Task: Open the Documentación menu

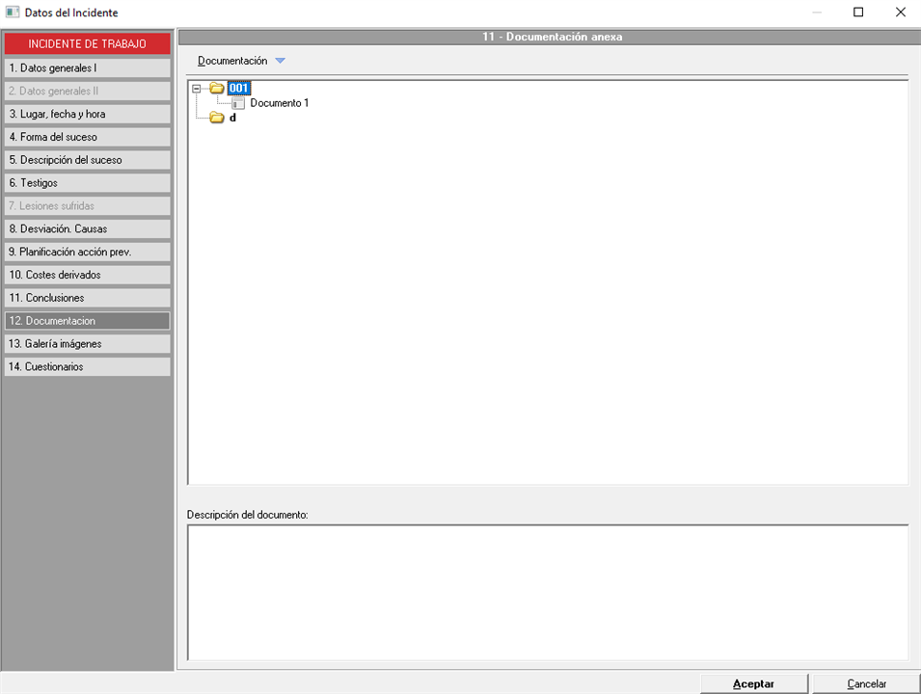Action: click(232, 61)
